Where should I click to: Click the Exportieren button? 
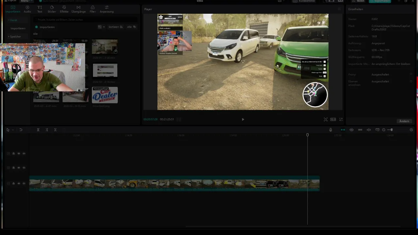[x=380, y=1]
